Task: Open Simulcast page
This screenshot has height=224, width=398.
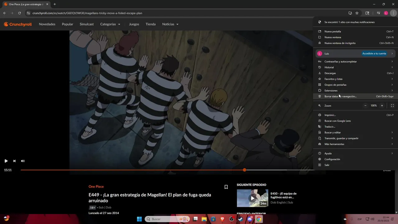Action: tap(86, 24)
